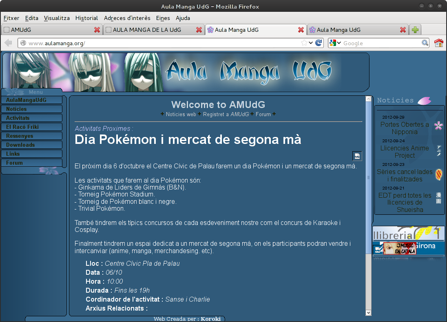The width and height of the screenshot is (447, 322).
Task: Click the kanji icon beside EDT news
Action: pyautogui.click(x=439, y=198)
